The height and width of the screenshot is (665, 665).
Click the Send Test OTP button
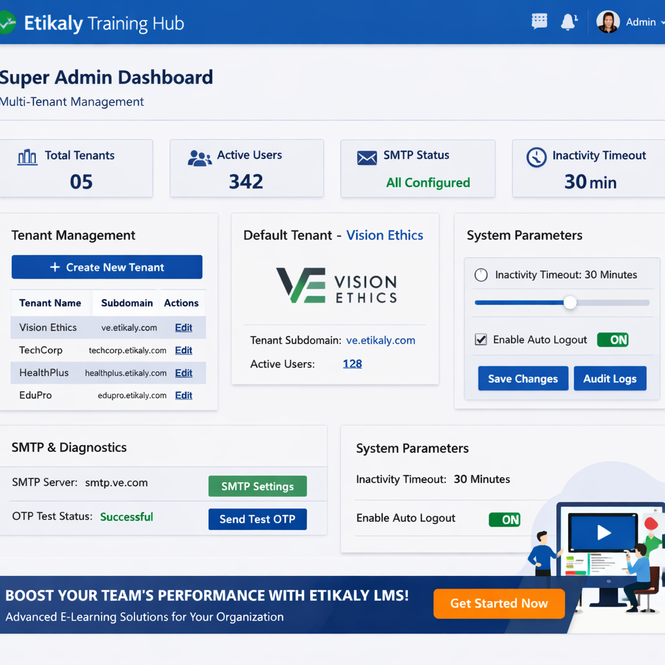click(257, 519)
